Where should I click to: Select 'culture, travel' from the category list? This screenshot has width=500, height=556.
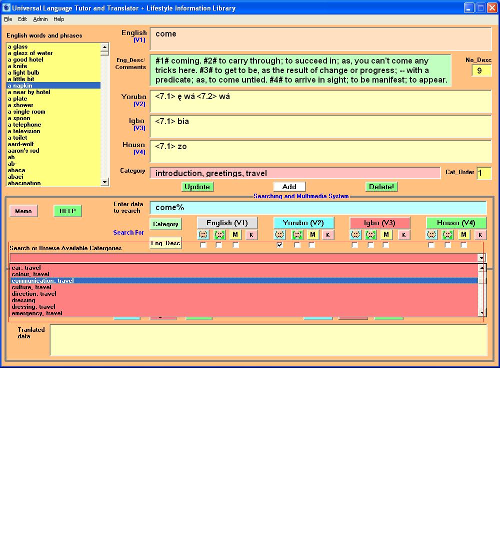point(31,287)
